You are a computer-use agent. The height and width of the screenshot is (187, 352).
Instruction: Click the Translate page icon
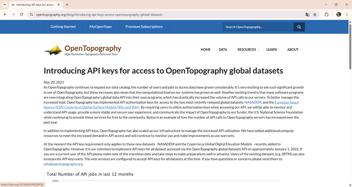click(307, 14)
